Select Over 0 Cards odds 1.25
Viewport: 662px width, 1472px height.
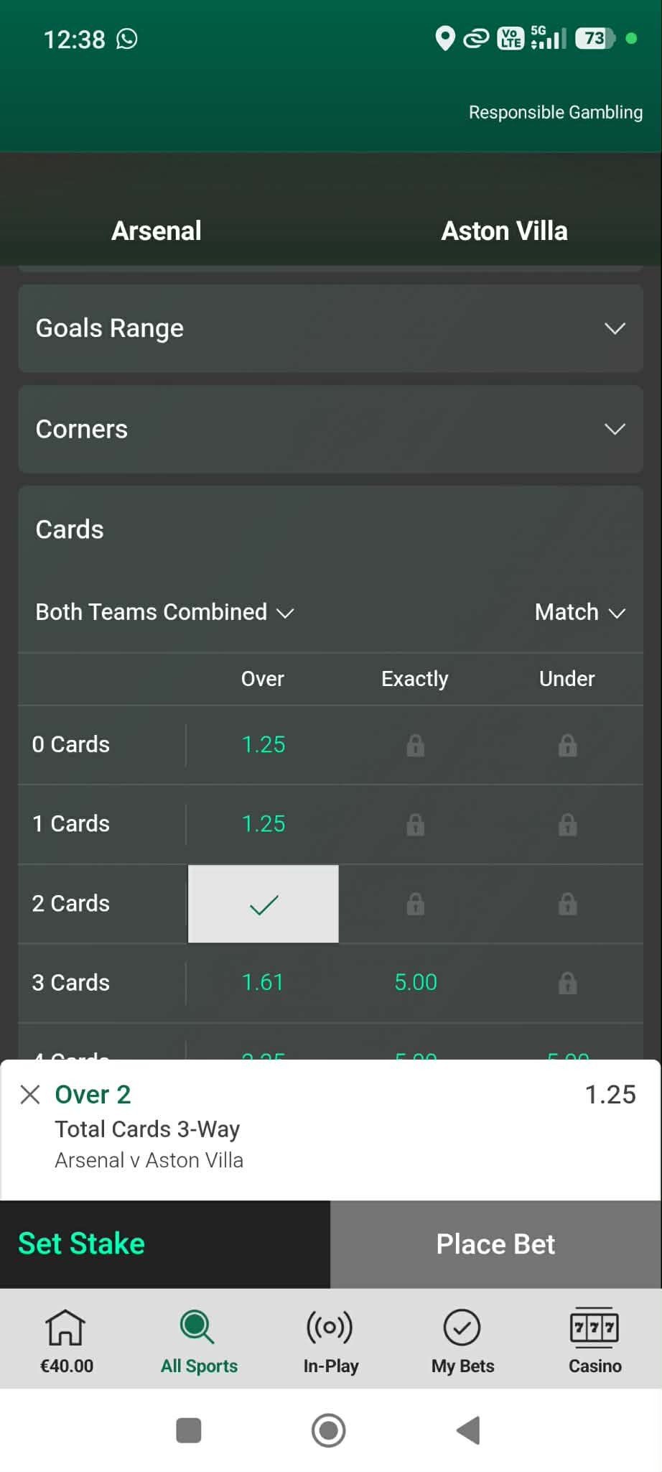click(x=264, y=745)
